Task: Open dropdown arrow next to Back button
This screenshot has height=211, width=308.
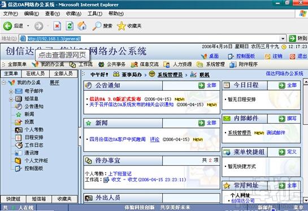Action: [28, 26]
